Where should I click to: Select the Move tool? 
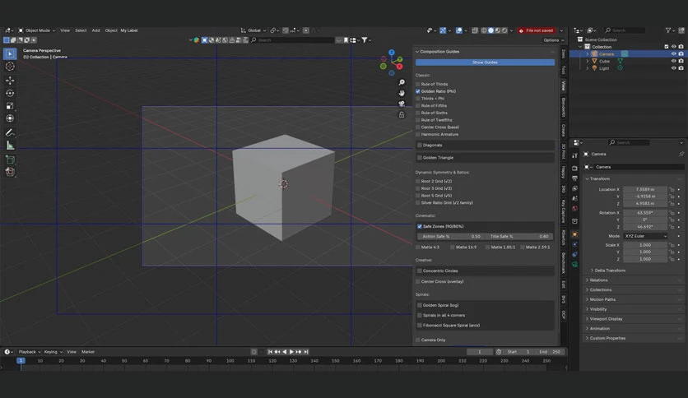(x=10, y=81)
